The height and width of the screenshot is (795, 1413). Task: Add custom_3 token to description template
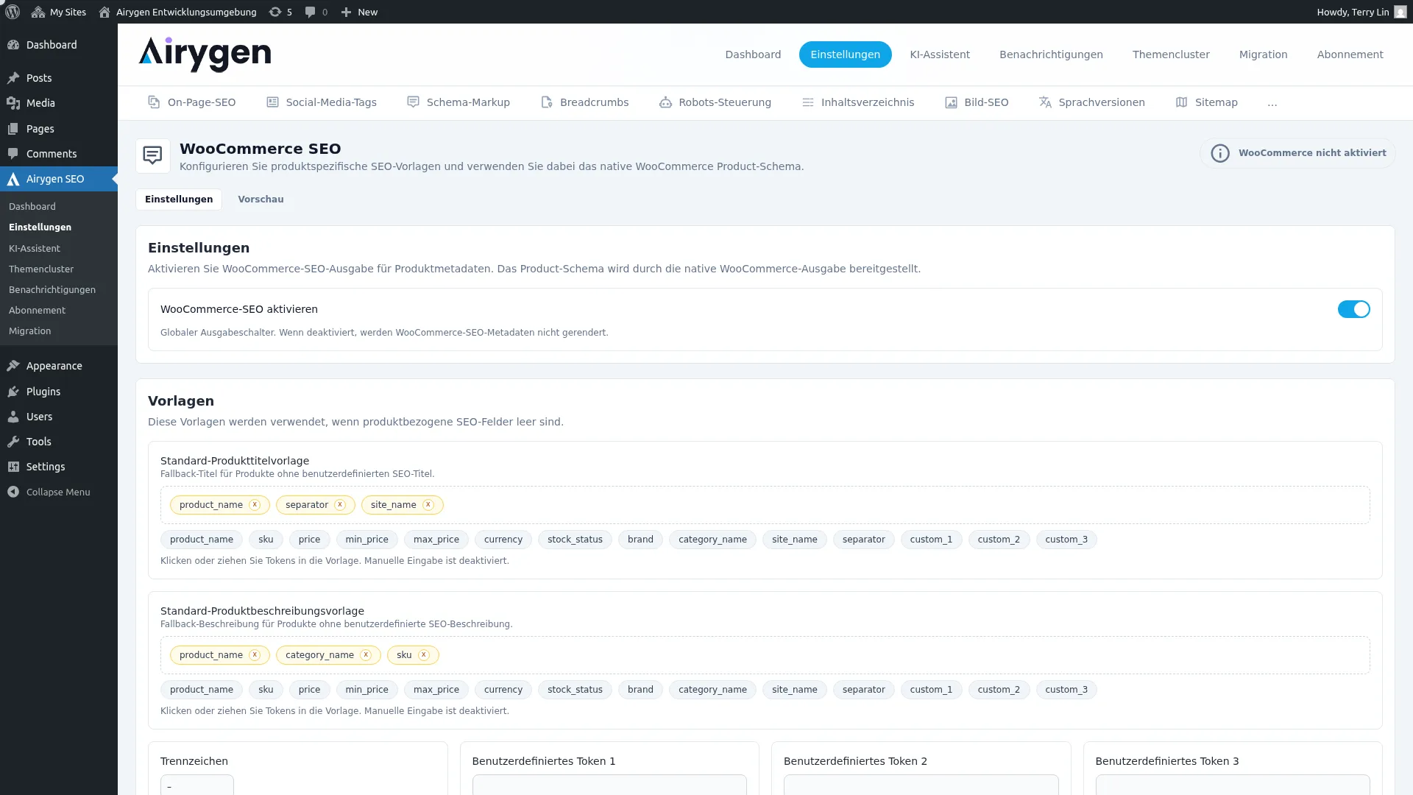[x=1066, y=690]
